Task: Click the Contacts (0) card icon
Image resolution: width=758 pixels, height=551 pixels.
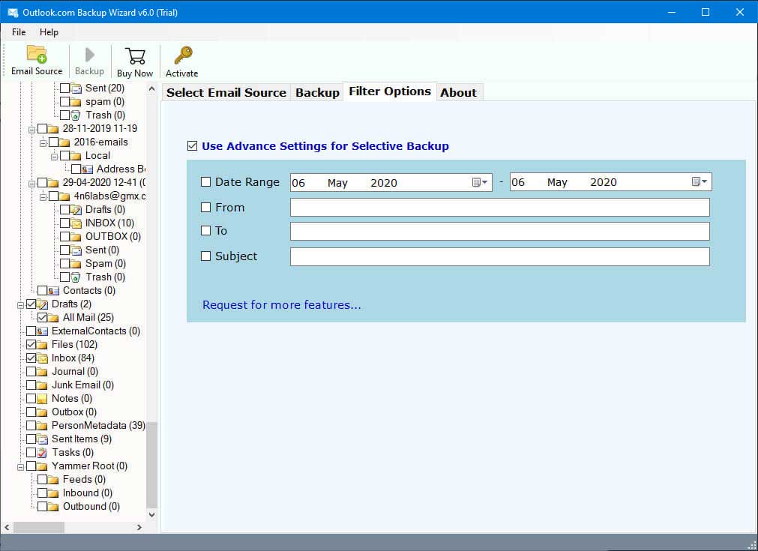Action: tap(53, 290)
